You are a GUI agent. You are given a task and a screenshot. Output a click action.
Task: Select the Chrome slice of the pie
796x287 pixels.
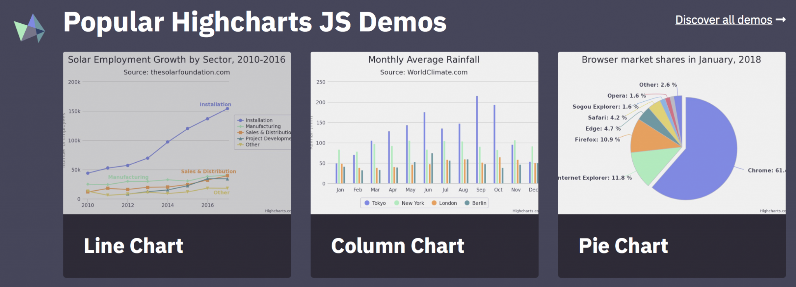click(703, 155)
